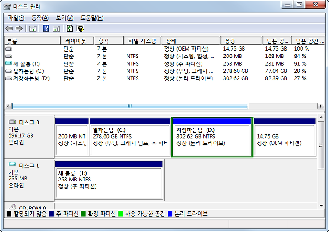Screen dimensions: 329x232
Task: Click the 278.60 GB capacity cell
Action: coord(235,71)
